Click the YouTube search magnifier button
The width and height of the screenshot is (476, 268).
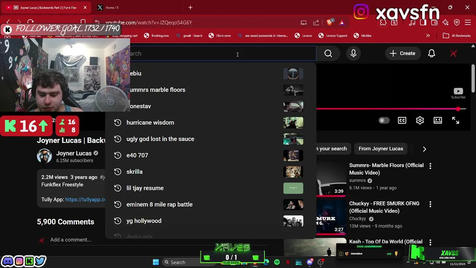328,54
